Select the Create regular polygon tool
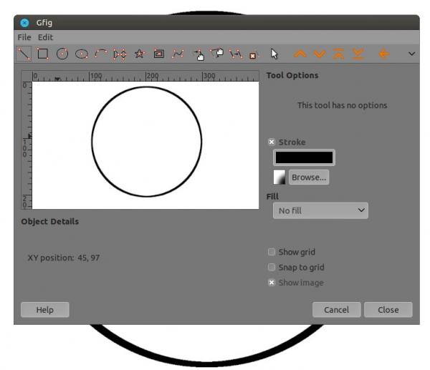 point(120,54)
